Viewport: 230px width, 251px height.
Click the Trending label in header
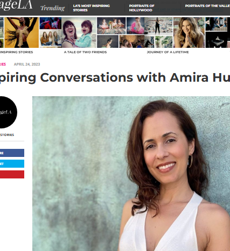click(x=53, y=8)
